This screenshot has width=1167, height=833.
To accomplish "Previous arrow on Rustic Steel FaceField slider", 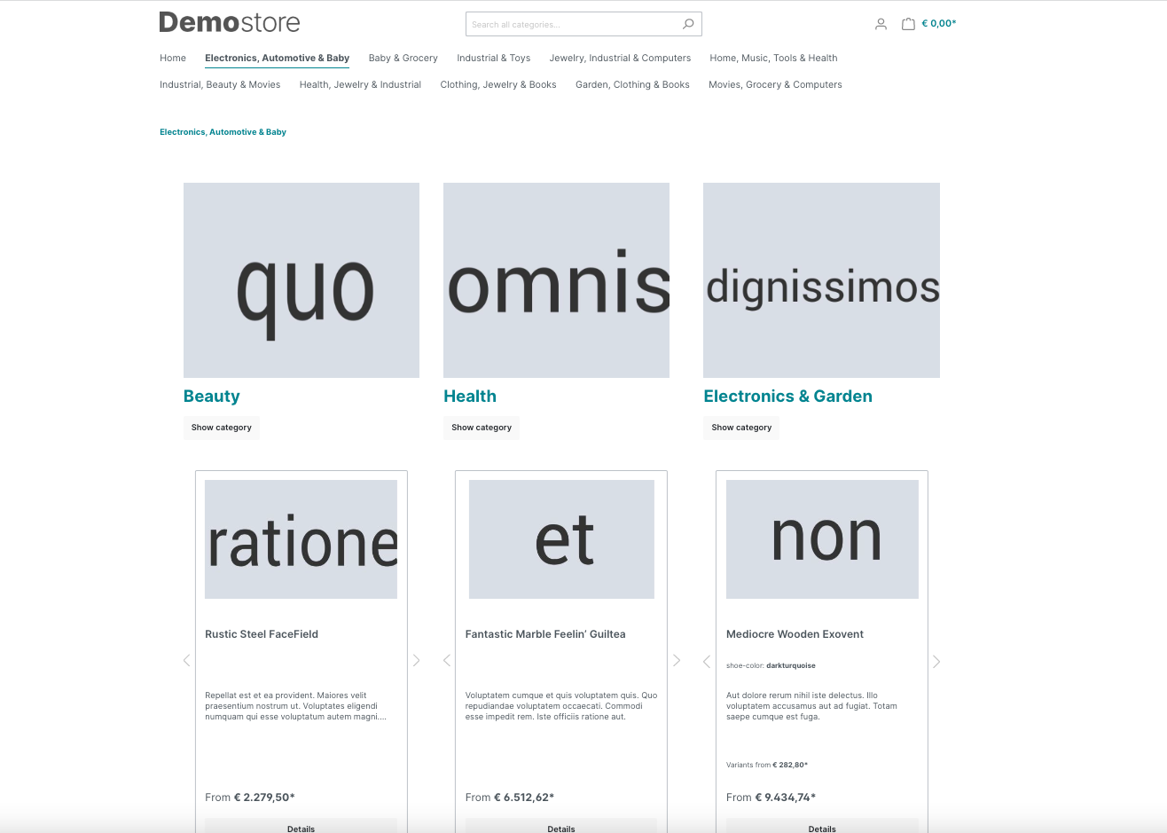I will pyautogui.click(x=186, y=660).
